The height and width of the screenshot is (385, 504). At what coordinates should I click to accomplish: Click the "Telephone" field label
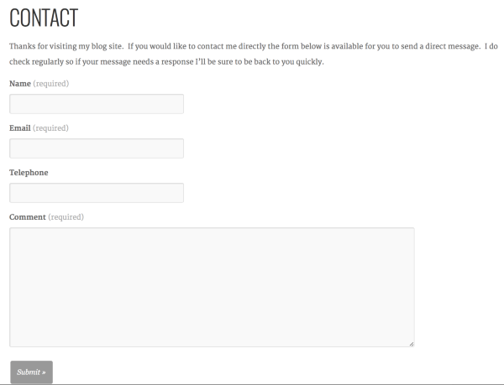pyautogui.click(x=29, y=173)
